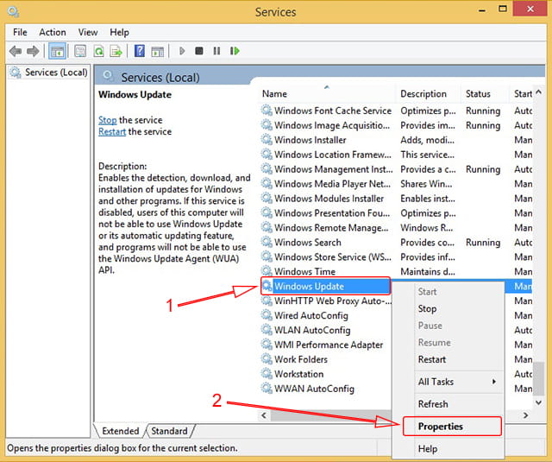The height and width of the screenshot is (462, 552).
Task: Click the Pause Service toolbar icon
Action: click(216, 51)
